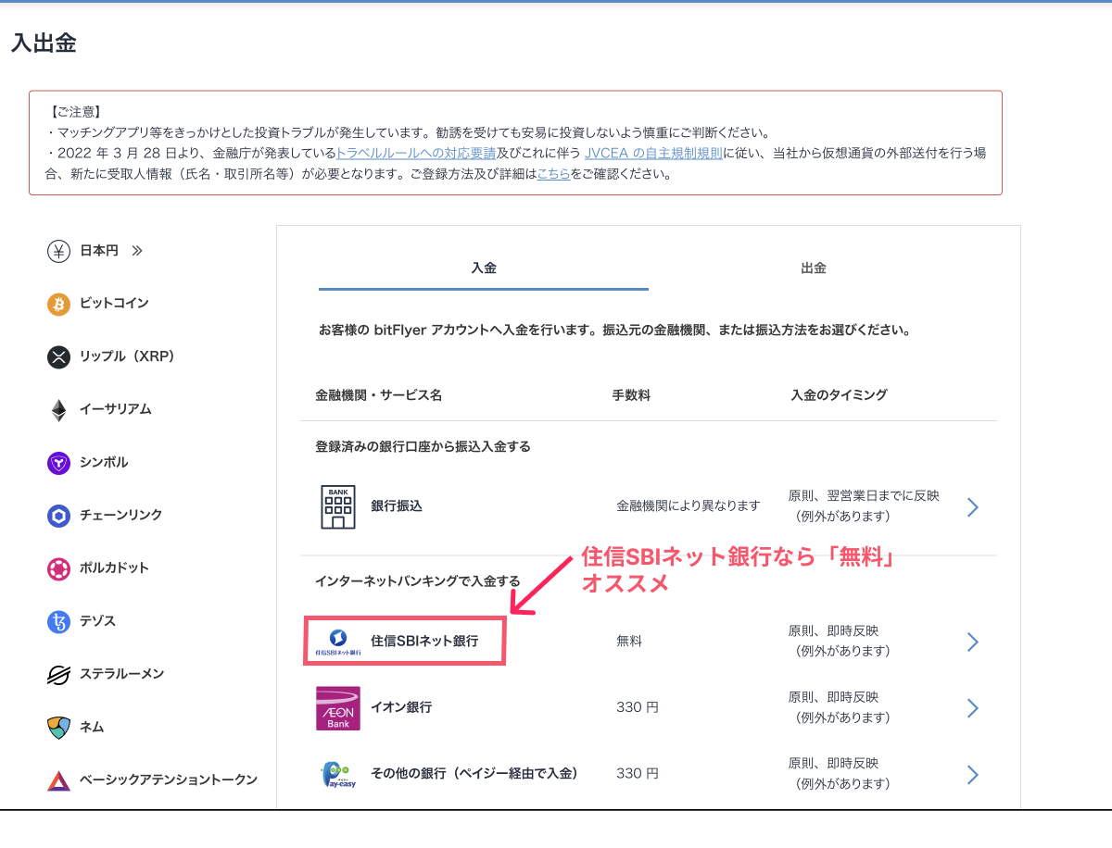The height and width of the screenshot is (848, 1112).
Task: Switch to the 出金 tab
Action: coord(814,268)
